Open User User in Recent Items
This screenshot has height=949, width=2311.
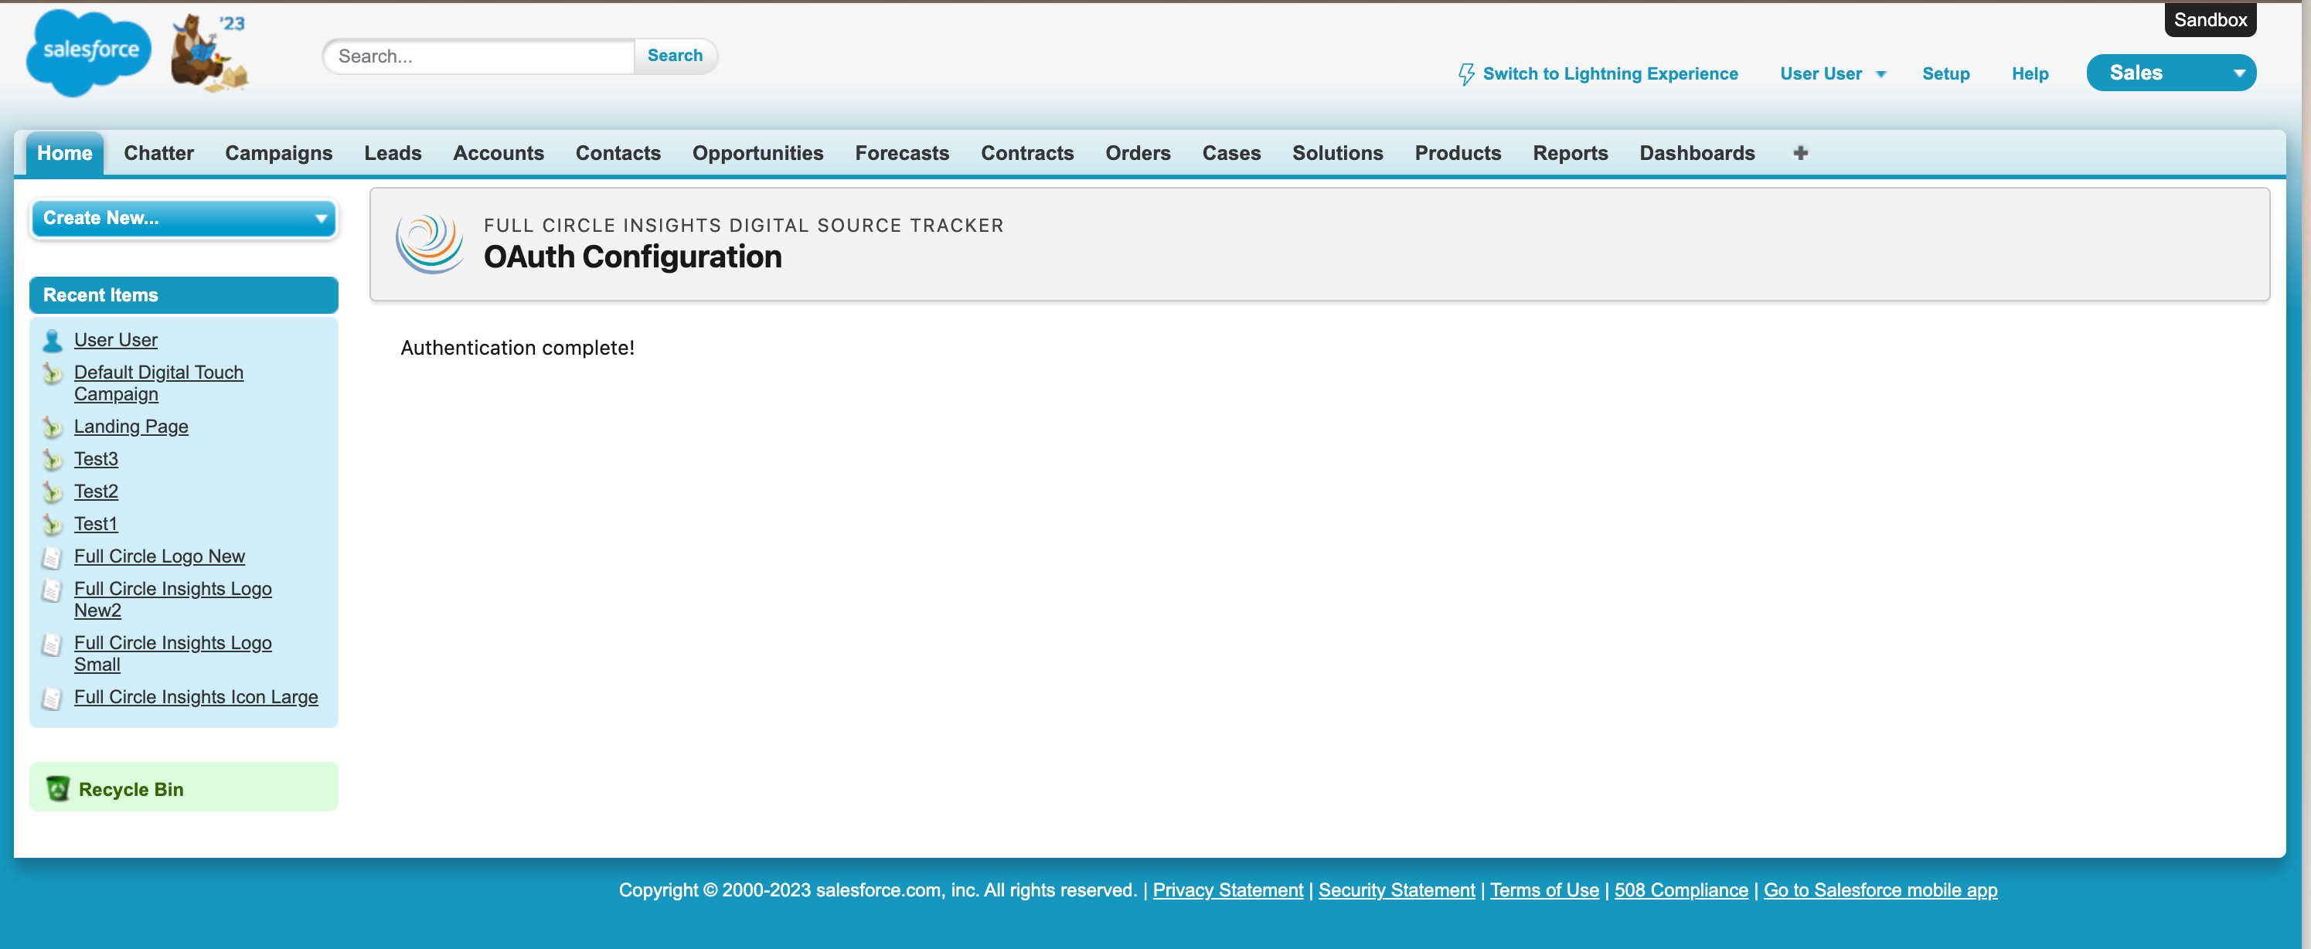point(116,340)
